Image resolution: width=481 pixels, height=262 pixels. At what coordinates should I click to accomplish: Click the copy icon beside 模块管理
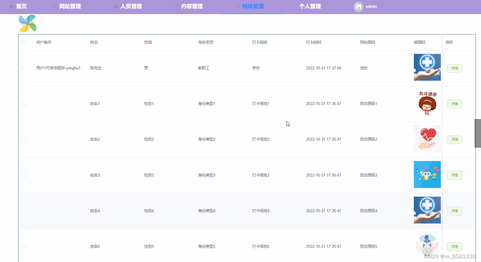point(238,6)
